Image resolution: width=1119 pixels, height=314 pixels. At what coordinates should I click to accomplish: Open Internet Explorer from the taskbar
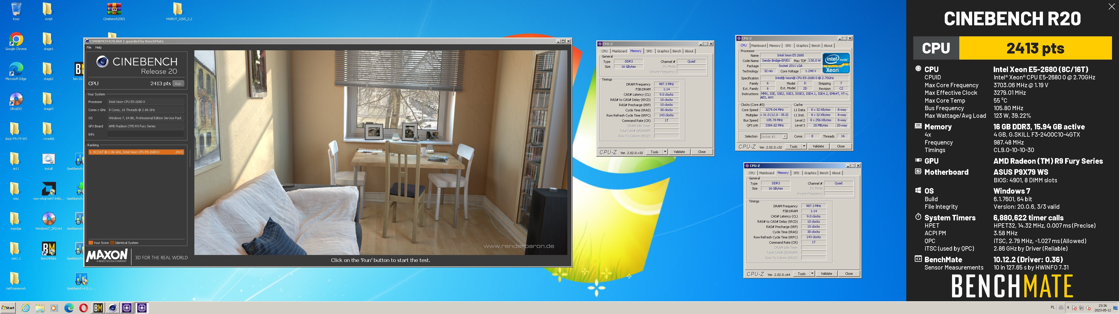coord(26,308)
